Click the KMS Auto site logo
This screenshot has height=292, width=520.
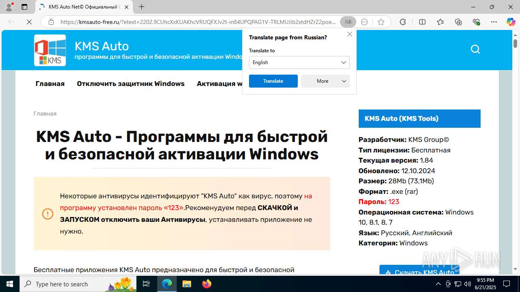(50, 50)
